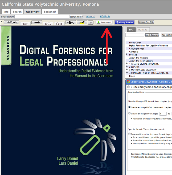The width and height of the screenshot is (172, 175).
Task: Expand chapter '2 EXPERTS' in the contents
Action: click(127, 67)
